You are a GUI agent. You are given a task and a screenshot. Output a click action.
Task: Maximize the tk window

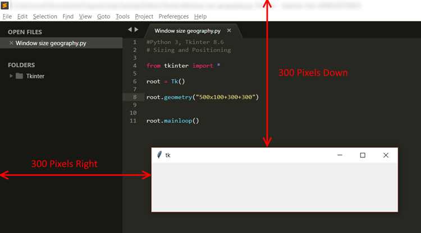pyautogui.click(x=363, y=155)
